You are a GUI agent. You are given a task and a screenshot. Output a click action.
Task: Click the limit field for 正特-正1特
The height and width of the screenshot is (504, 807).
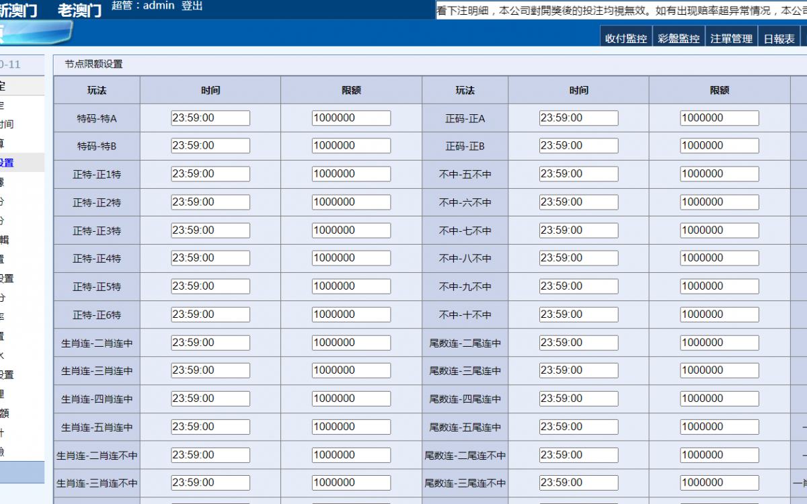[351, 174]
